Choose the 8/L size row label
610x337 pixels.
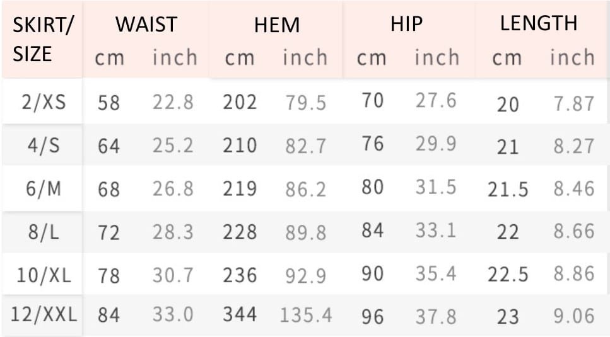pos(43,232)
